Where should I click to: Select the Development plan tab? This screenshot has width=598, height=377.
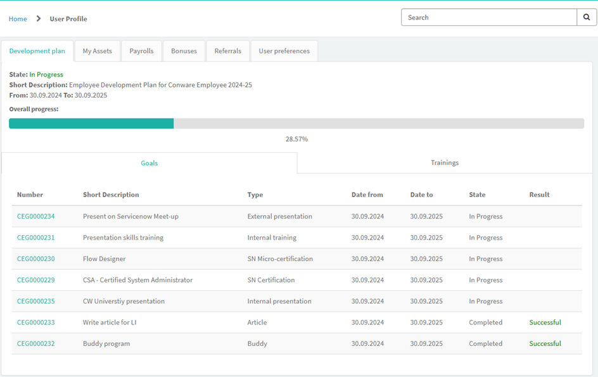pyautogui.click(x=37, y=51)
